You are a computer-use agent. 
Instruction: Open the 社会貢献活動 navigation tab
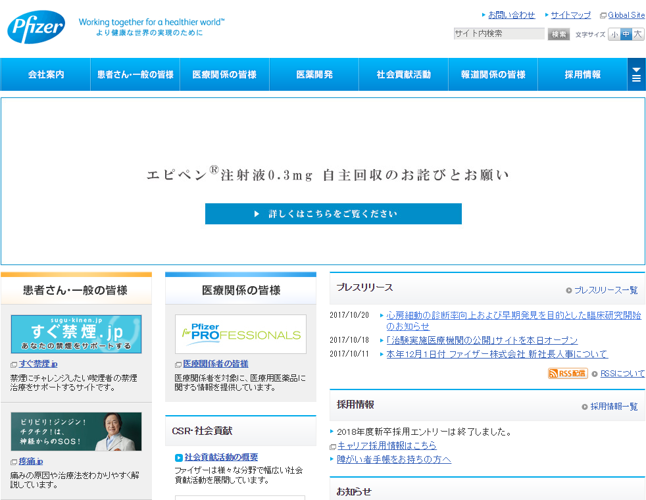pyautogui.click(x=403, y=74)
